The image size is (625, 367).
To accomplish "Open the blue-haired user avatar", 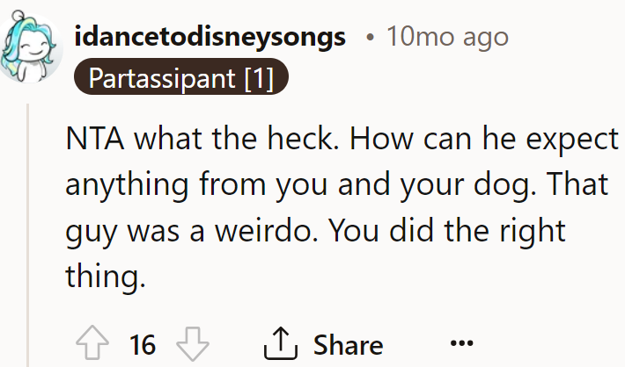I will (x=29, y=47).
